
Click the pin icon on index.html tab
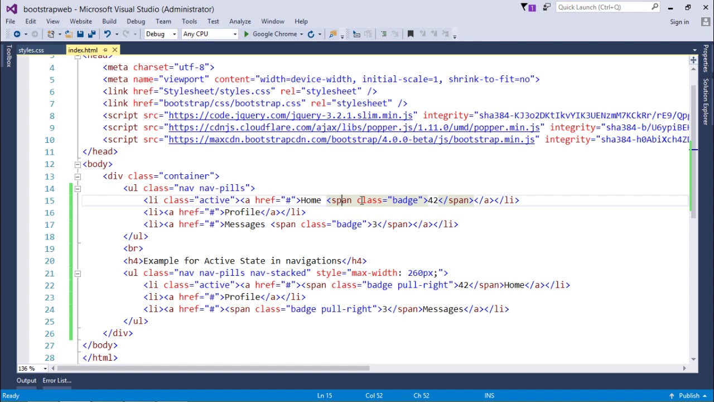click(105, 50)
